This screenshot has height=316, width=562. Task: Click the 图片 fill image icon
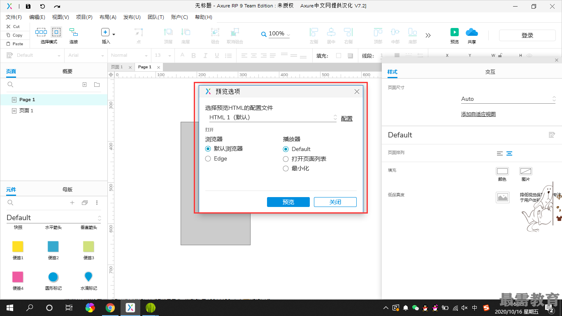tap(526, 171)
